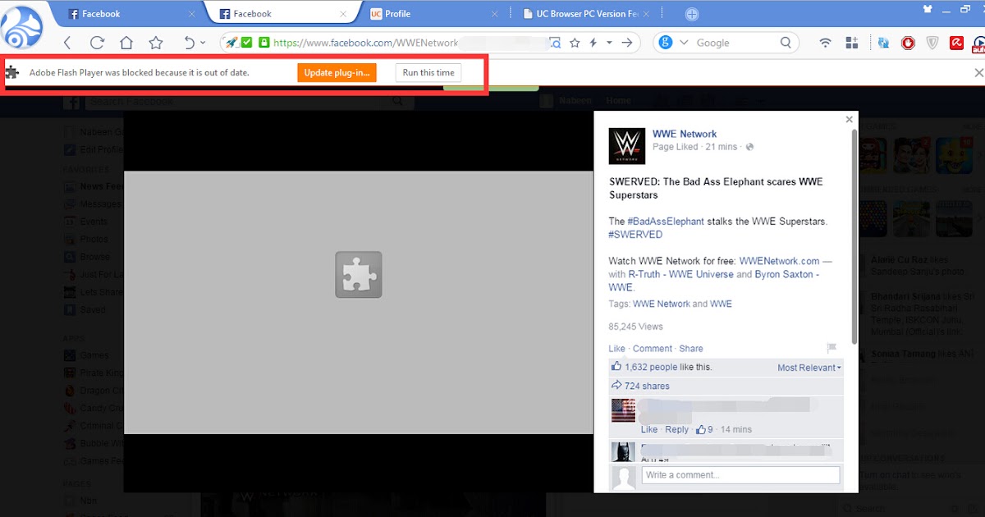Open the WWENetwork.com link
This screenshot has height=517, width=985.
779,261
